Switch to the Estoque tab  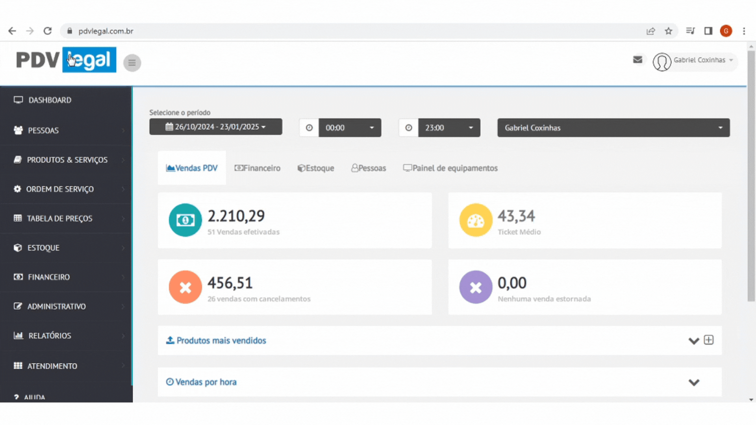(x=316, y=168)
